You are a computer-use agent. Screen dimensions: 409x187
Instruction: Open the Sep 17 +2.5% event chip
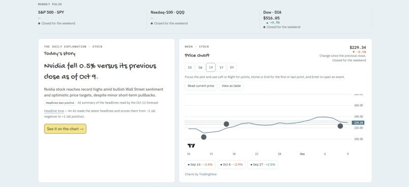pyautogui.click(x=263, y=165)
